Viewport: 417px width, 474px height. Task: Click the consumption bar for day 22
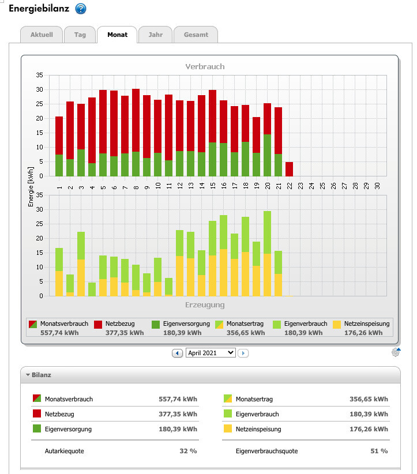click(x=290, y=169)
